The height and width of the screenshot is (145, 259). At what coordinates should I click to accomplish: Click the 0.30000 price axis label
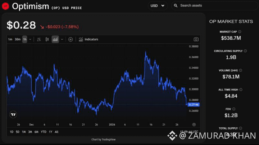pos(194,89)
